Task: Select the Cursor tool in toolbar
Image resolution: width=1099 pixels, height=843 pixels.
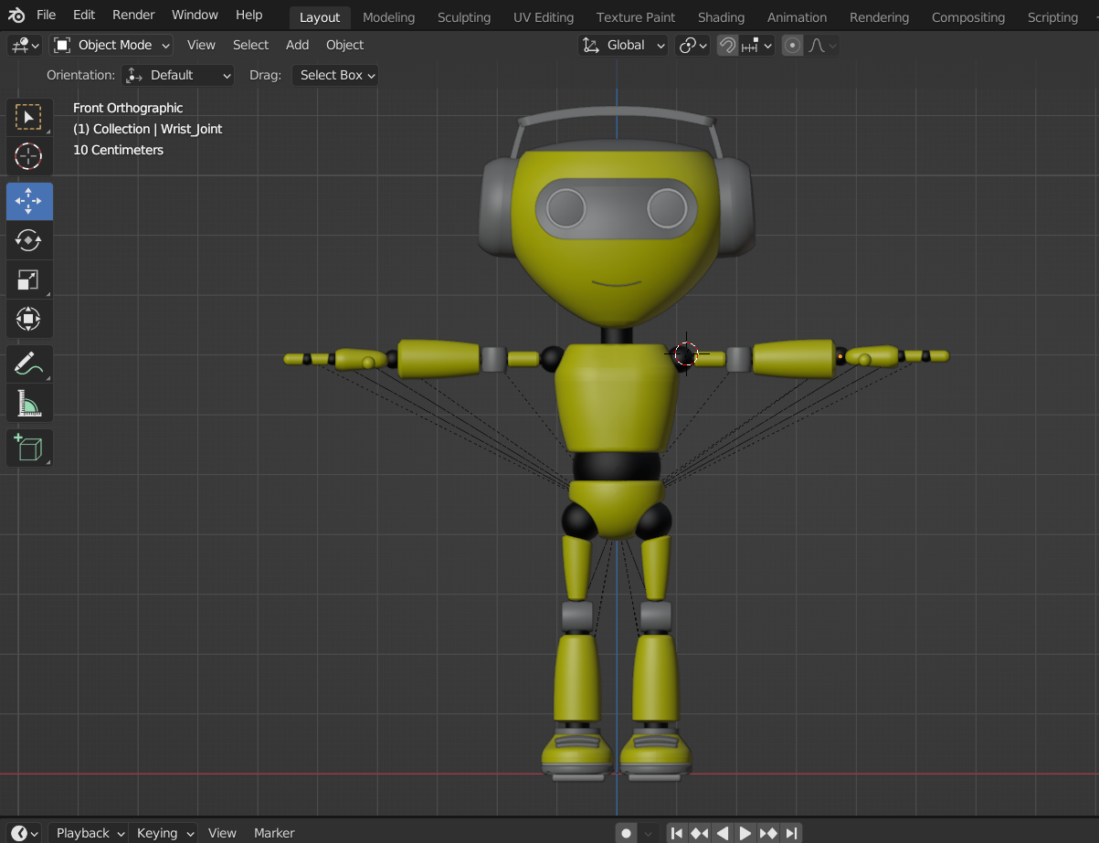Action: pyautogui.click(x=28, y=157)
